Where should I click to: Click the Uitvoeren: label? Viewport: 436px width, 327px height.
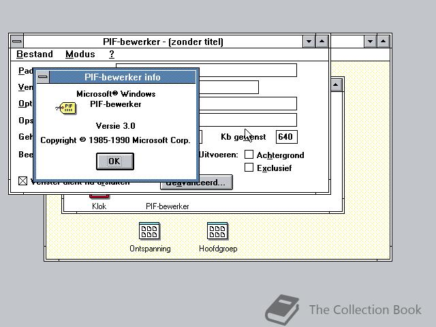[x=219, y=155]
